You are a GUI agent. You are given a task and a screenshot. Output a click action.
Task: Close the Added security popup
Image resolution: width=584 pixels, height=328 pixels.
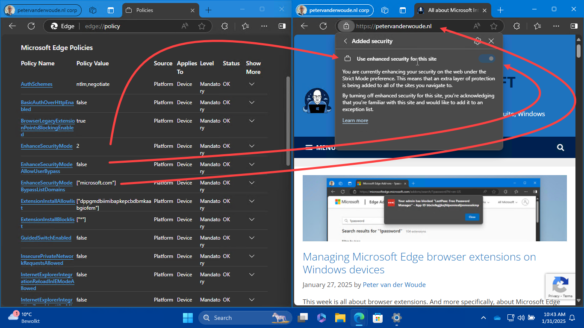click(491, 41)
